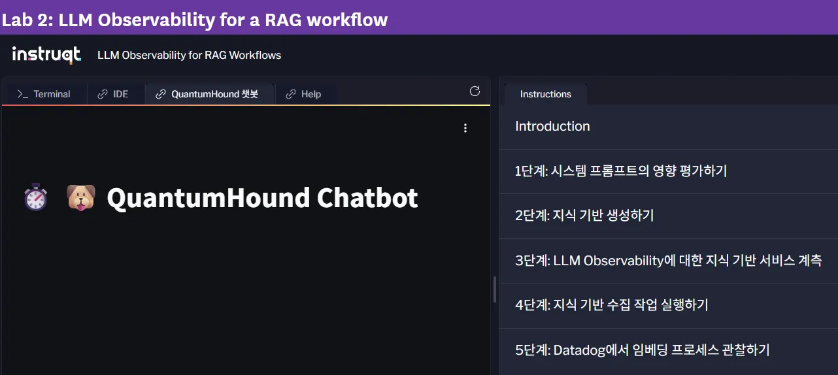
Task: Expand 4단계: 지식 기반 수집 작업 실행하기
Action: (668, 305)
